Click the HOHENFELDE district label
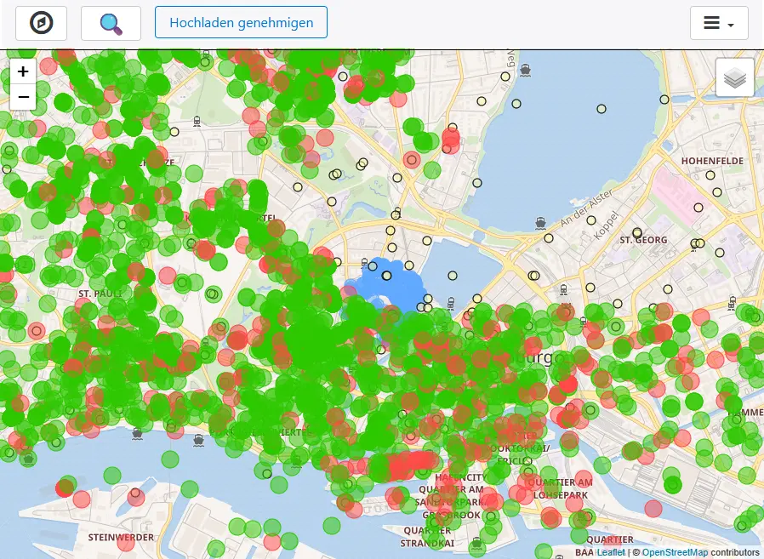 (712, 161)
